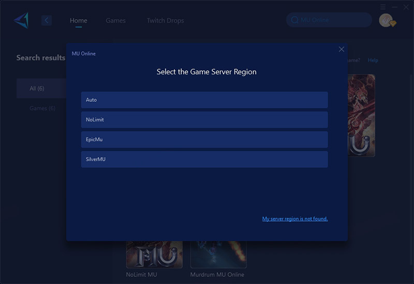The width and height of the screenshot is (414, 284).
Task: Select the All (6) filter
Action: [x=41, y=88]
